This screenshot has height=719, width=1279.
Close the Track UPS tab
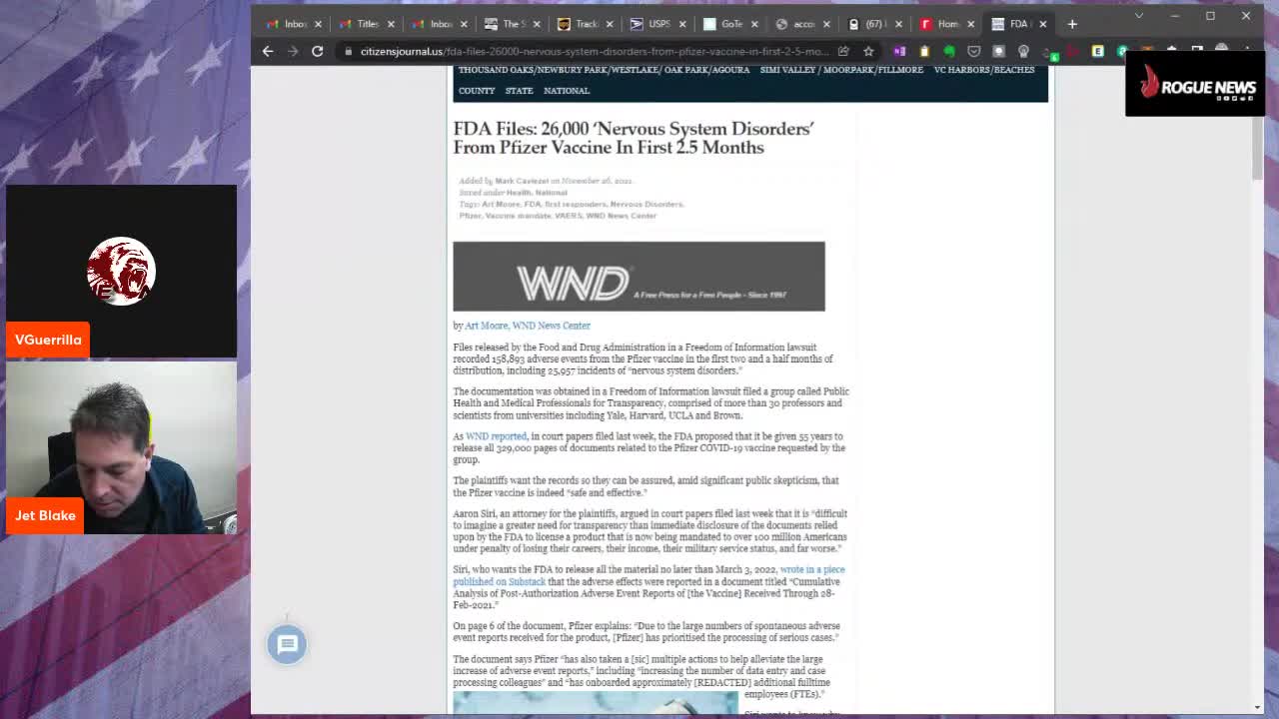click(610, 24)
